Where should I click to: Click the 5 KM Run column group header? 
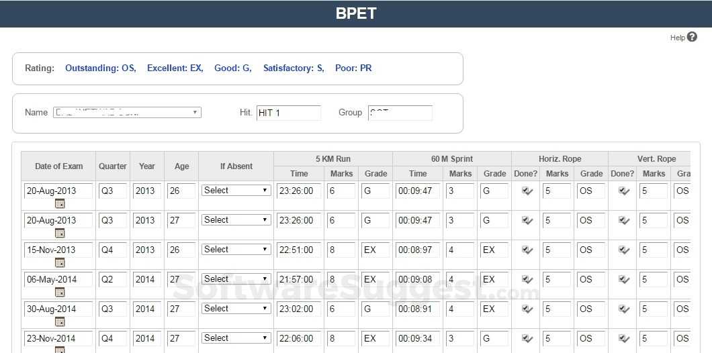[x=333, y=159]
